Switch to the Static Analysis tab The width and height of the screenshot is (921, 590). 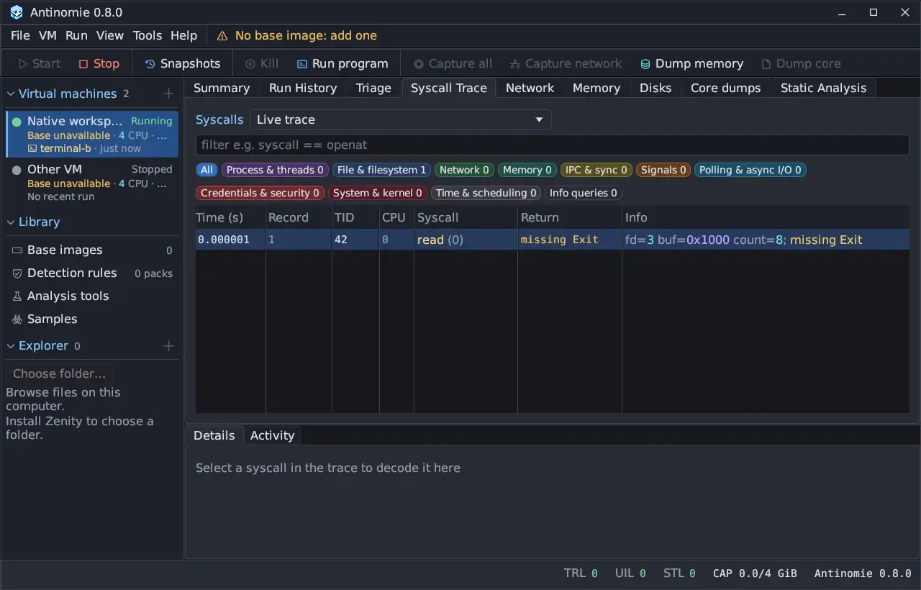click(x=823, y=88)
